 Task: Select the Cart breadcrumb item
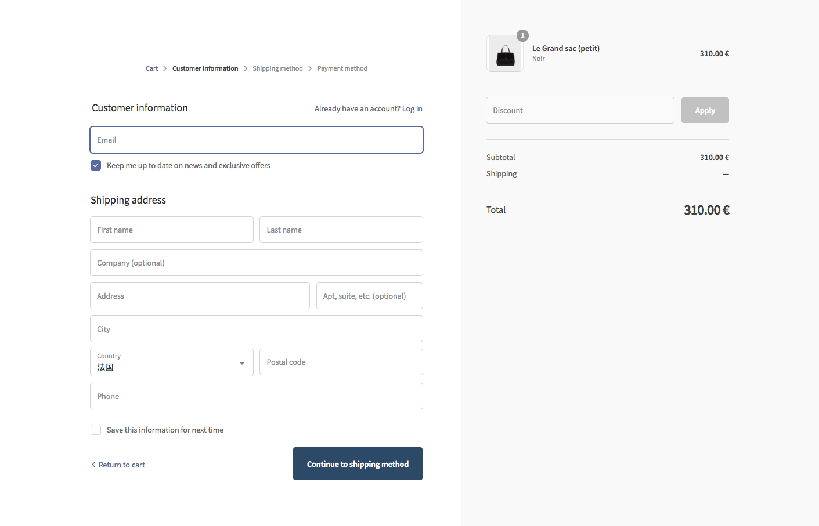pos(151,68)
